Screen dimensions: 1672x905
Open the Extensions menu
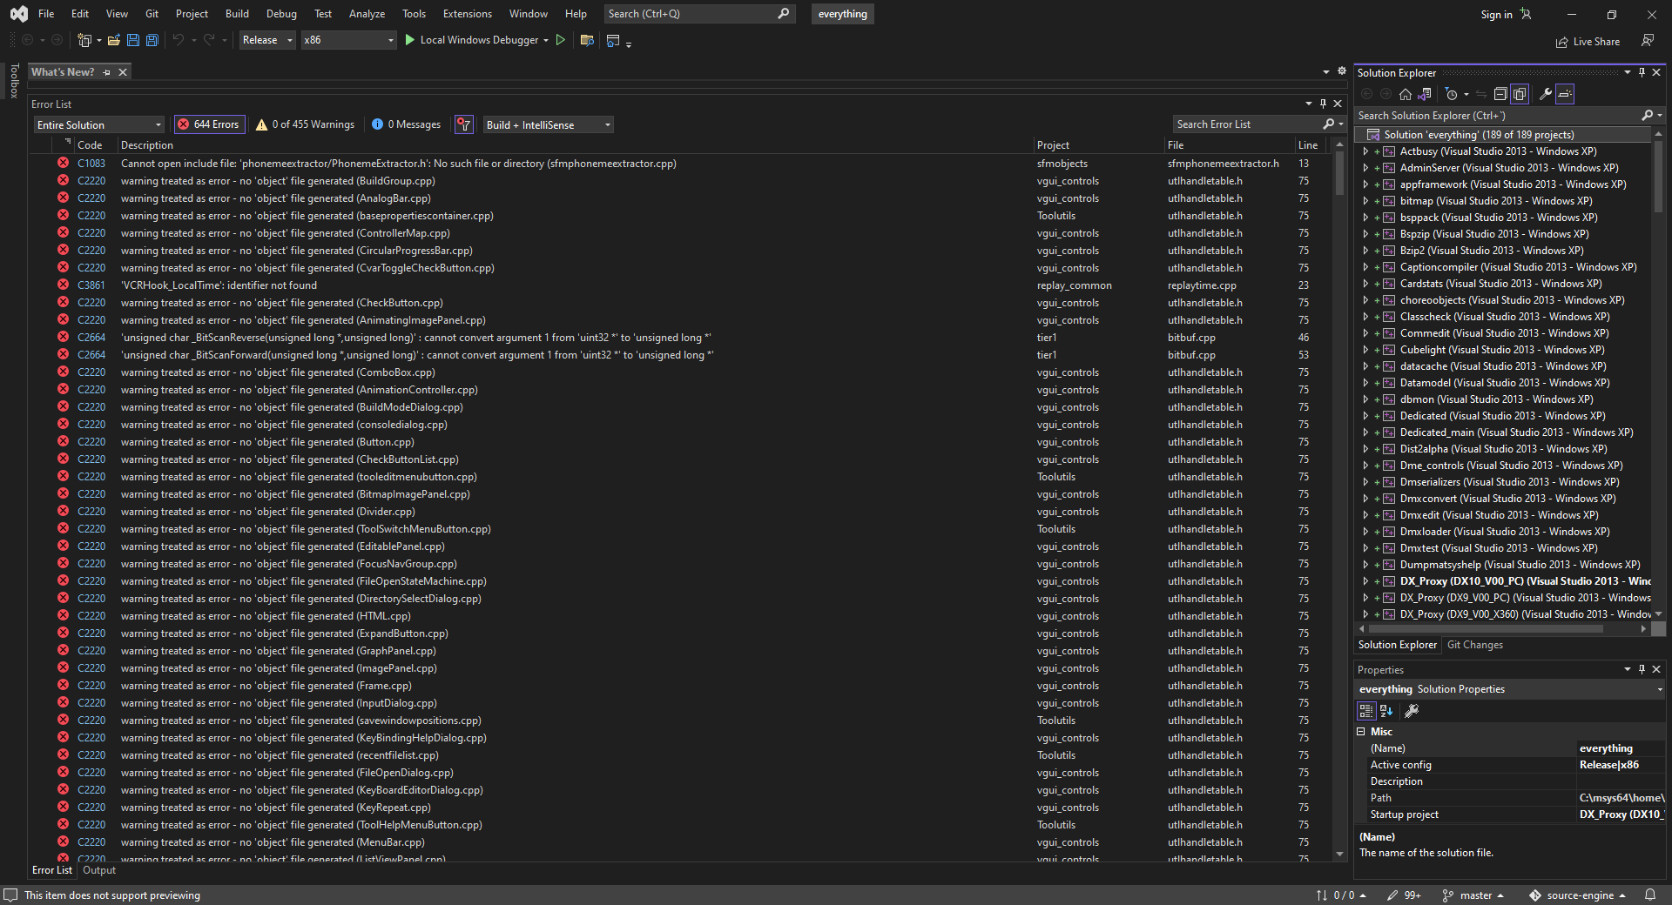click(x=467, y=14)
